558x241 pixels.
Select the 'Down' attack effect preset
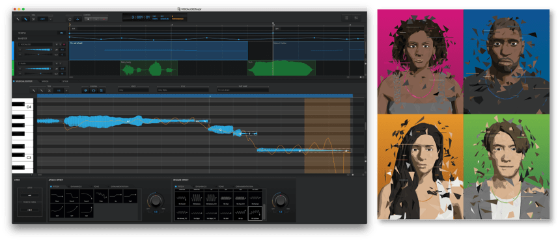57,196
